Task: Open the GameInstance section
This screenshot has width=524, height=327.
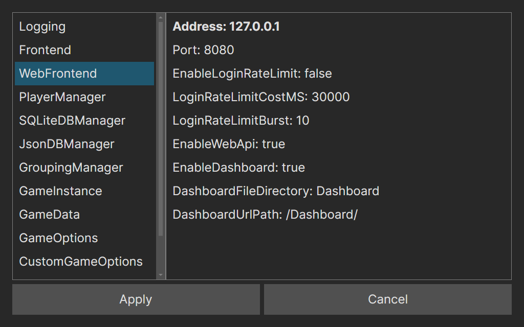Action: coord(60,191)
